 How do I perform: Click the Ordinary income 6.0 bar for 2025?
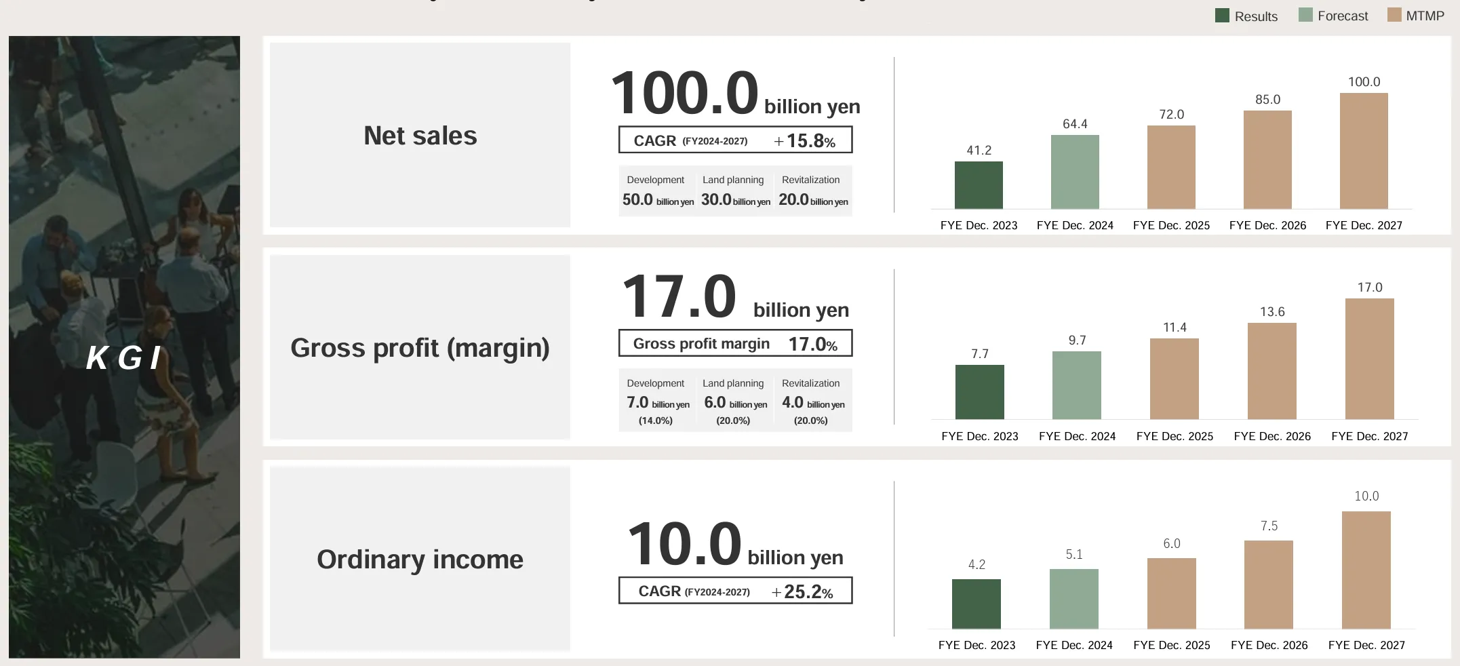[1172, 593]
